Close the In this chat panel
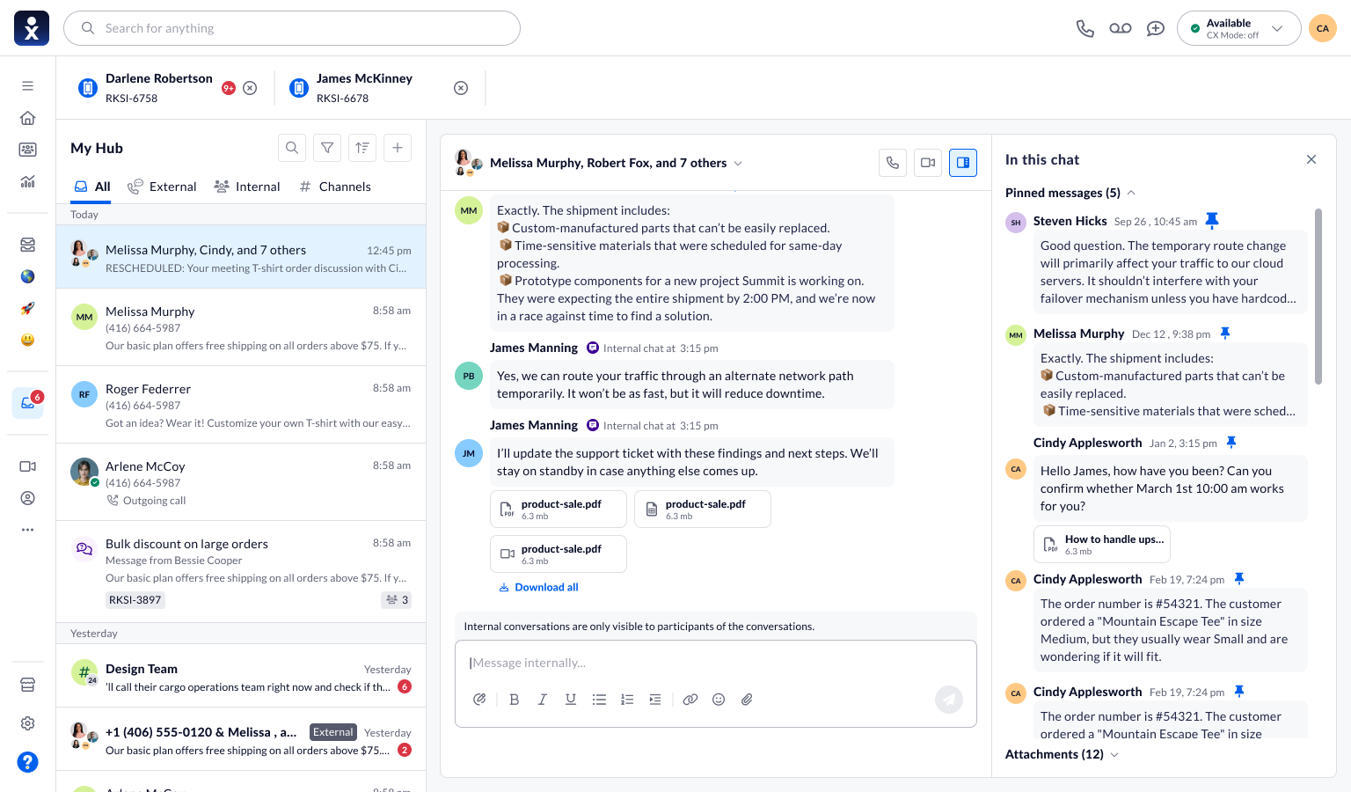 click(1311, 159)
